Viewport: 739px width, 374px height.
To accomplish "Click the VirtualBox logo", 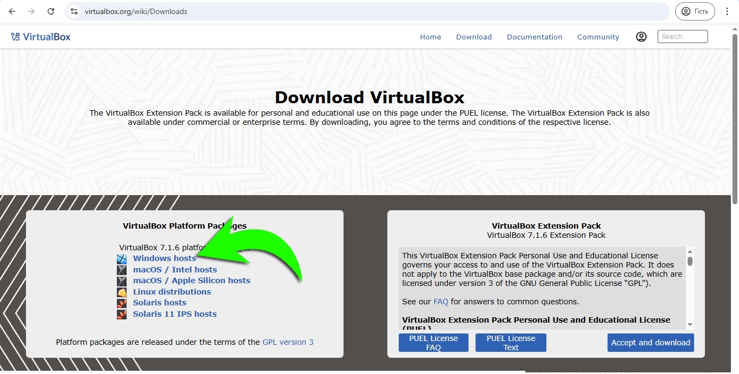I will [x=41, y=37].
